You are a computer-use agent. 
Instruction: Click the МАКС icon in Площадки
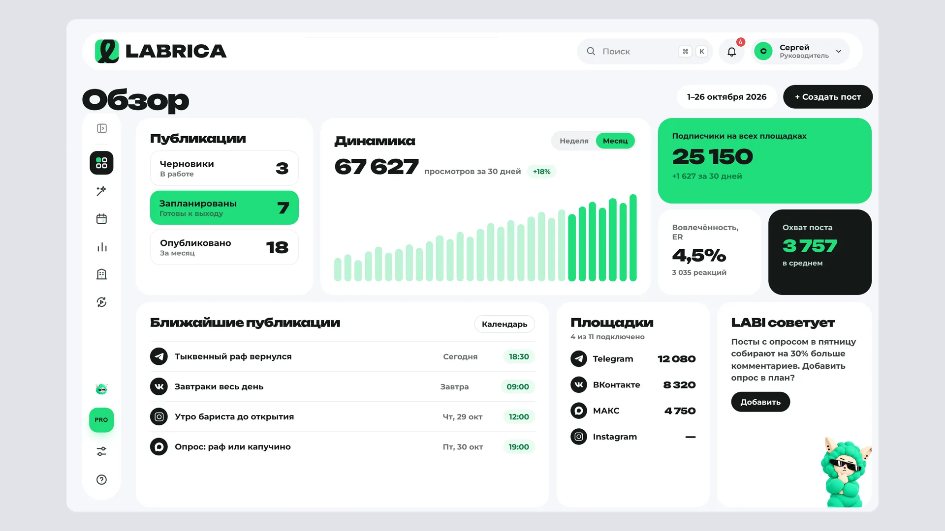point(579,411)
